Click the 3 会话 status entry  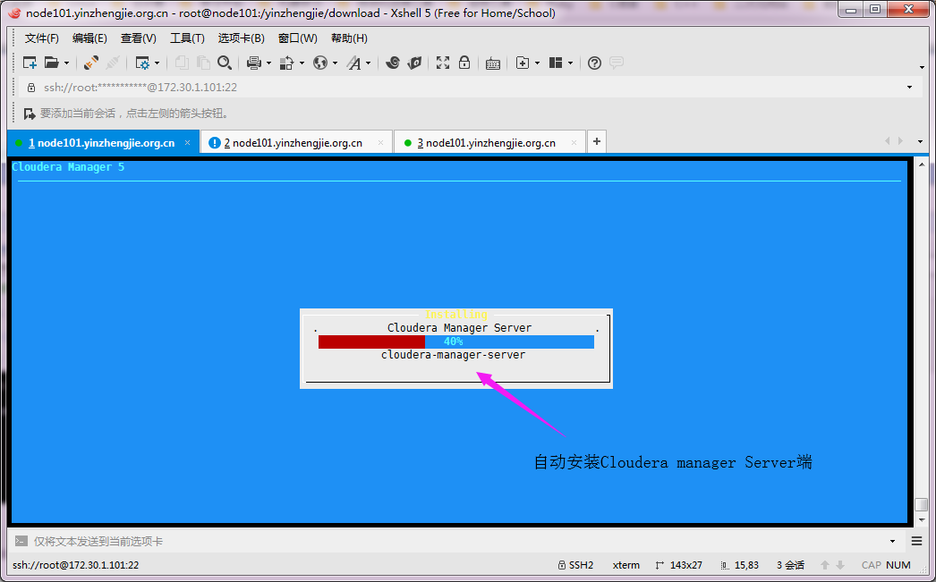click(x=790, y=565)
